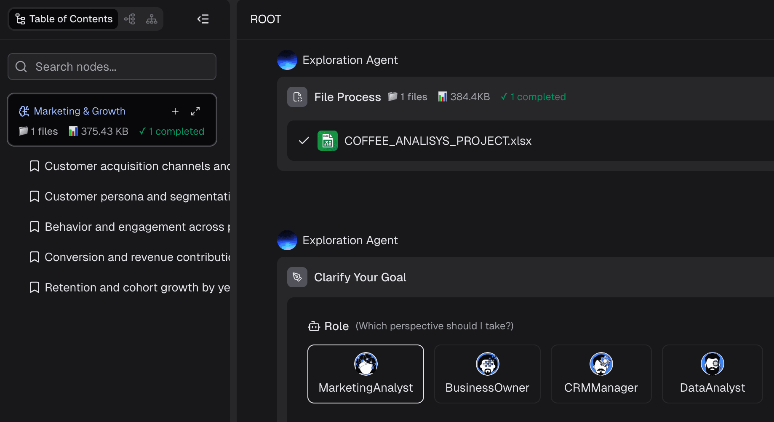Open Behavior and engagement across node
774x422 pixels.
tap(137, 227)
